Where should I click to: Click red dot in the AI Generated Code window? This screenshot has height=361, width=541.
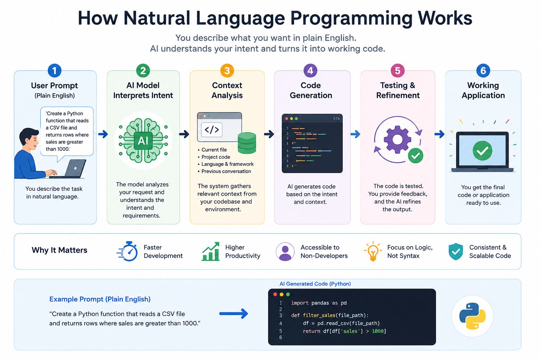275,294
